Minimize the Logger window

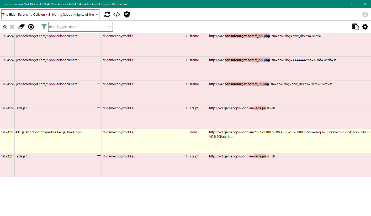341,4
